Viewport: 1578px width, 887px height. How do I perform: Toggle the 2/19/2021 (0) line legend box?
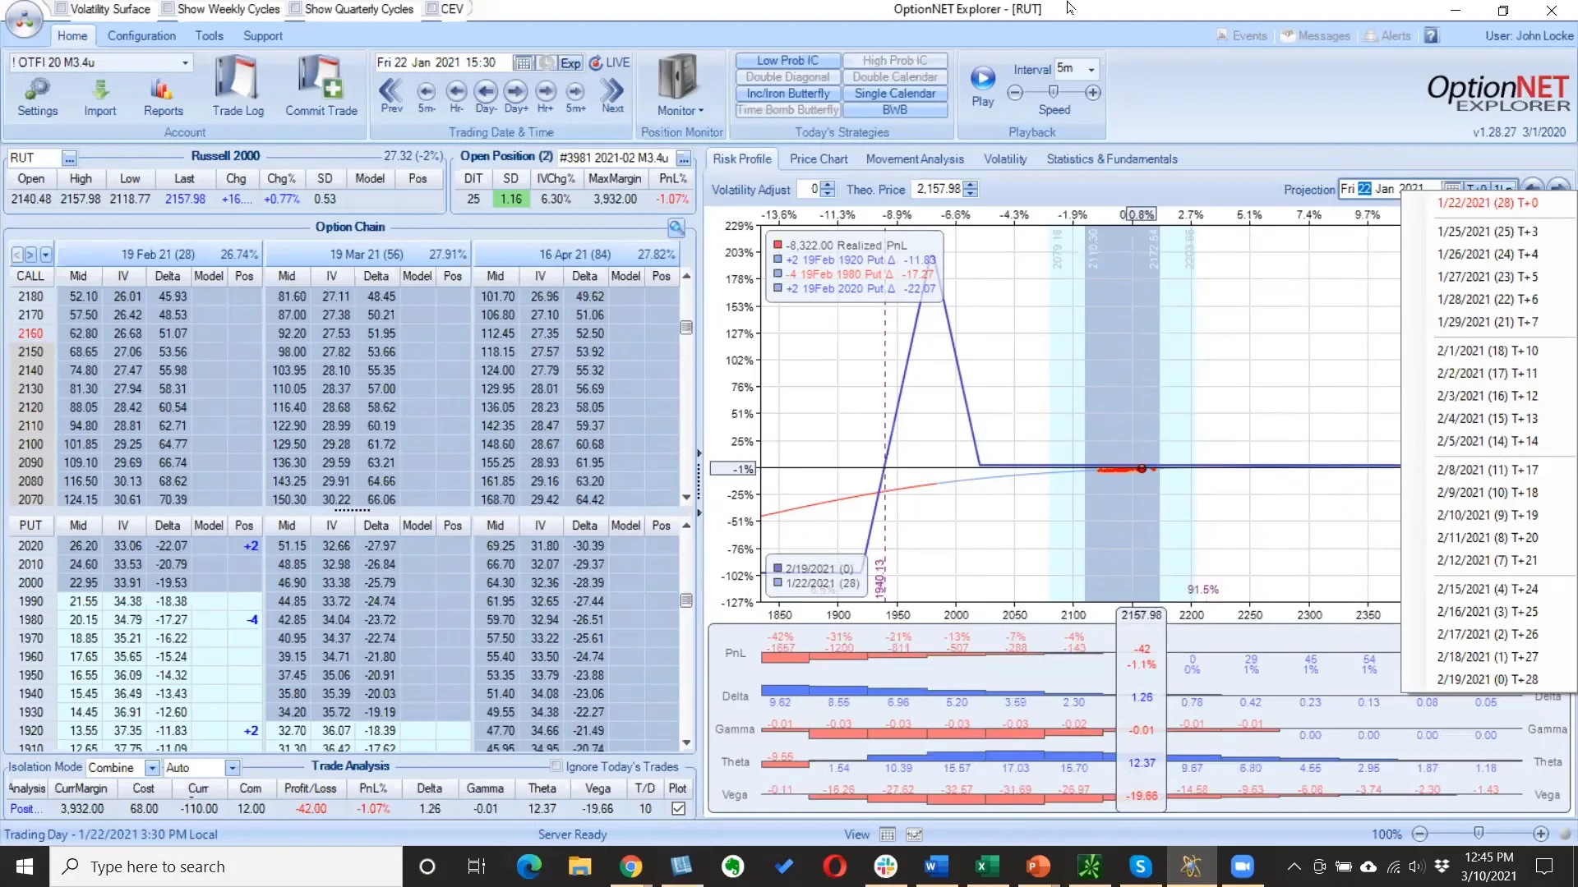pos(777,568)
